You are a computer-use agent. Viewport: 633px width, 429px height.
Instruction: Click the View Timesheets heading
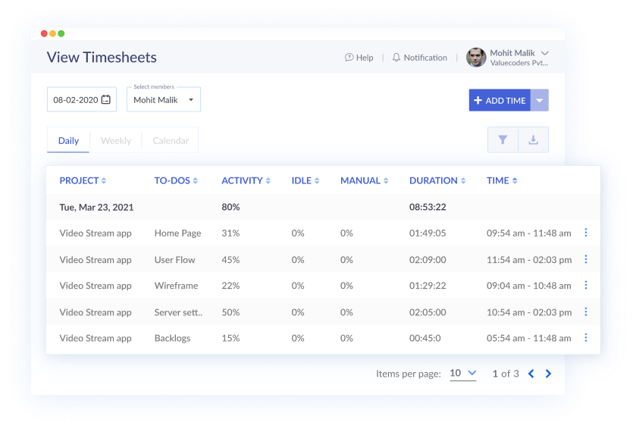pyautogui.click(x=102, y=58)
